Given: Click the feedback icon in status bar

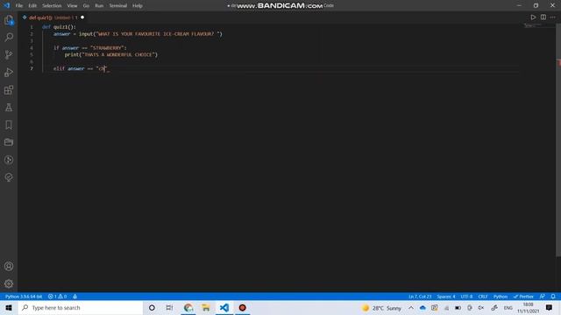Looking at the screenshot, I should 543,297.
